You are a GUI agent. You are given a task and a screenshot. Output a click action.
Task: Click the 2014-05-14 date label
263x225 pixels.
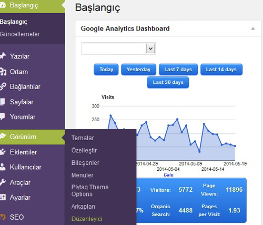tap(213, 169)
